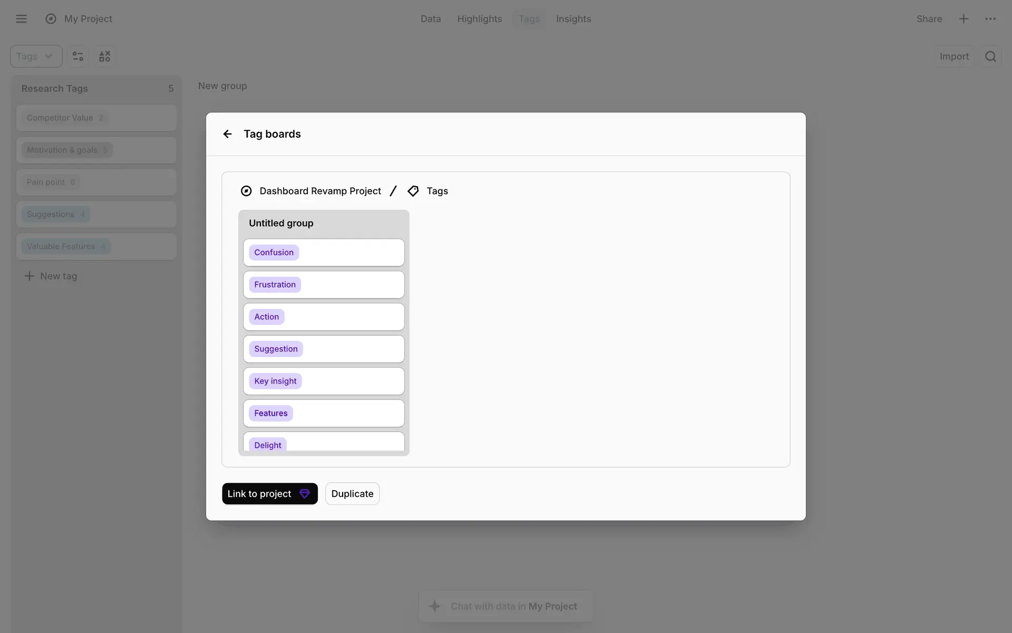Select the Key insight tag
1012x633 pixels.
(275, 381)
